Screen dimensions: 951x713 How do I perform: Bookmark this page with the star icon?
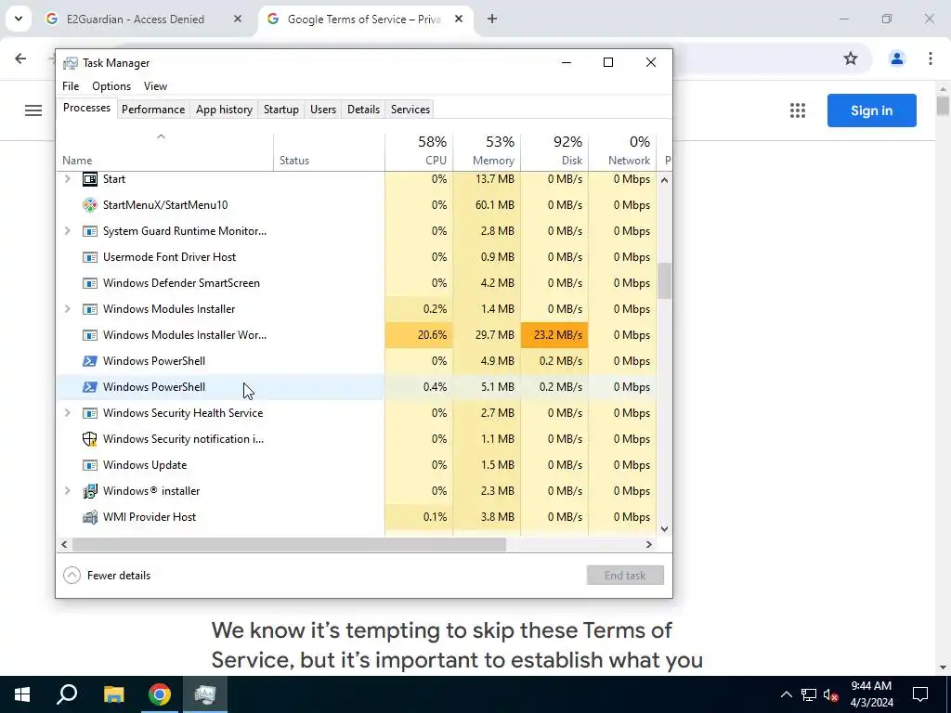click(851, 58)
